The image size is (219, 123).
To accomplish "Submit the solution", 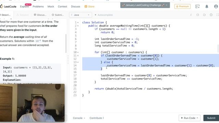I will [x=211, y=118].
